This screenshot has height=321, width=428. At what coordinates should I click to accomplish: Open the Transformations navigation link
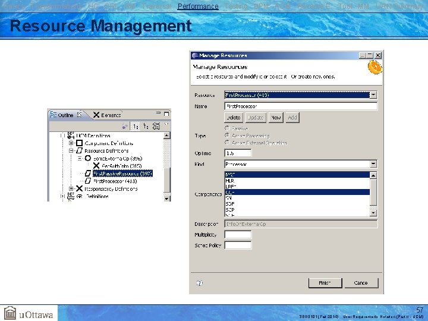pyautogui.click(x=56, y=6)
